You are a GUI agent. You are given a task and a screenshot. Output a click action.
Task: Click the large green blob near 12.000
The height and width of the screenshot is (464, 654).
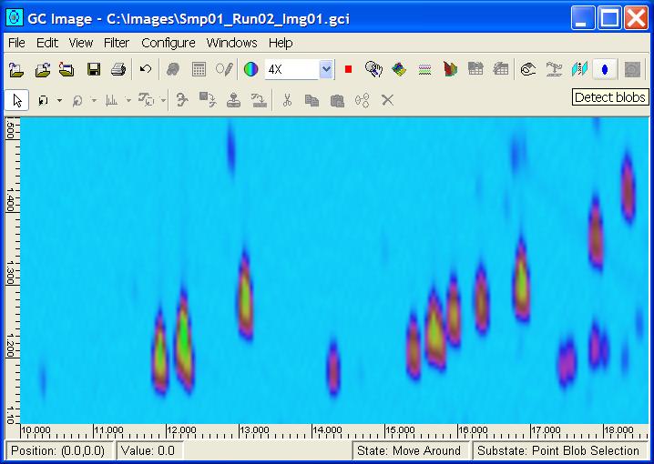point(184,341)
